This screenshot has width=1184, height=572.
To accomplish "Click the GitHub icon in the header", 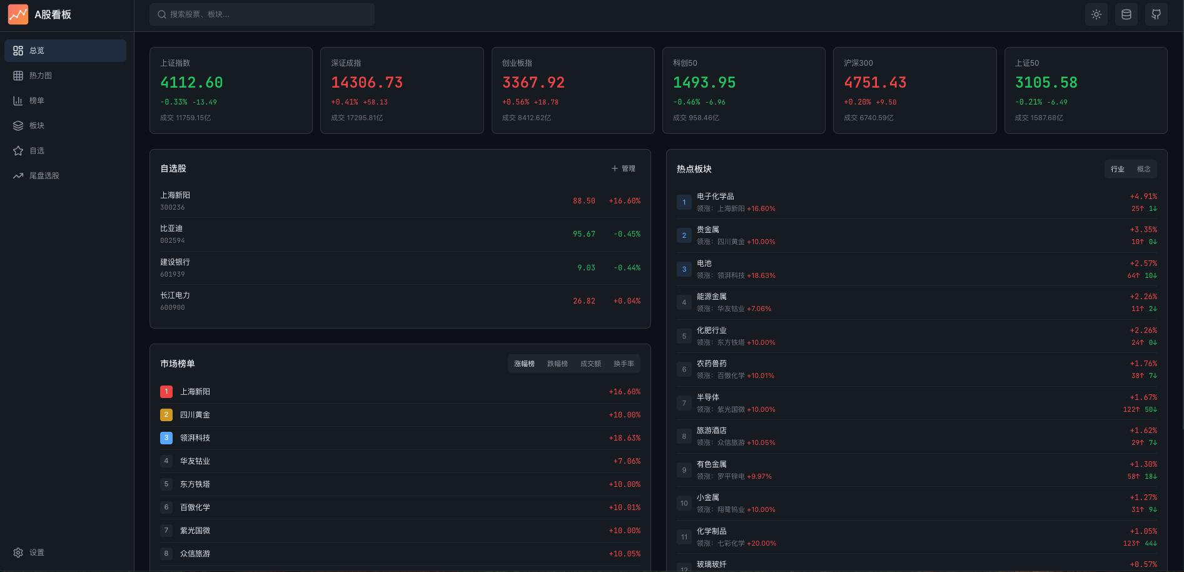I will [x=1156, y=14].
